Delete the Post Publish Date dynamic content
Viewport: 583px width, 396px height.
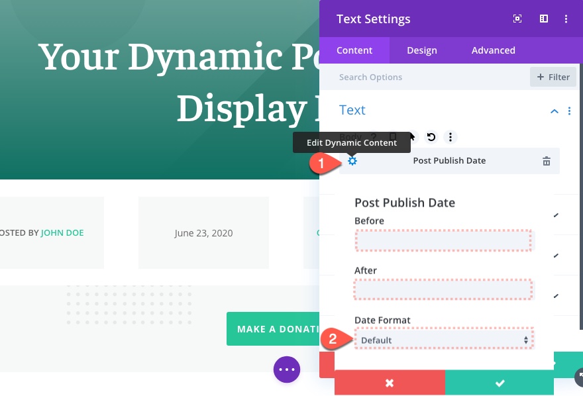pos(547,161)
